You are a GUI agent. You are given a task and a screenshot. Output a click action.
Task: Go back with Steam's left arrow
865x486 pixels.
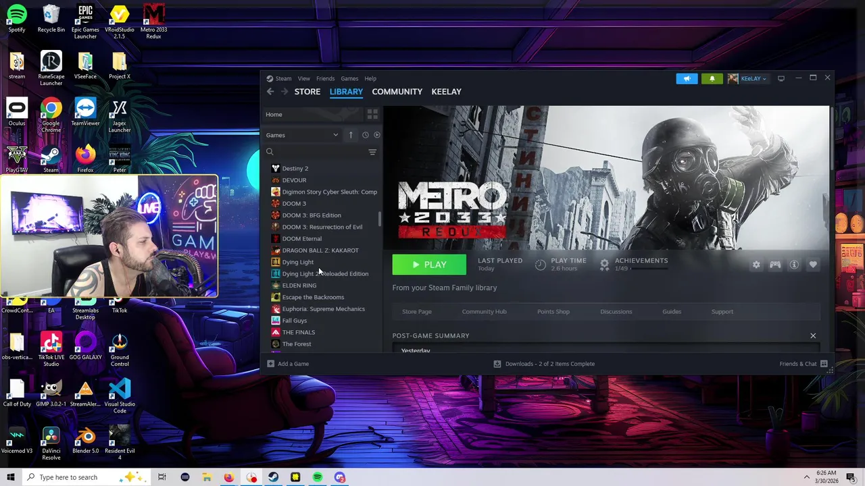[270, 92]
